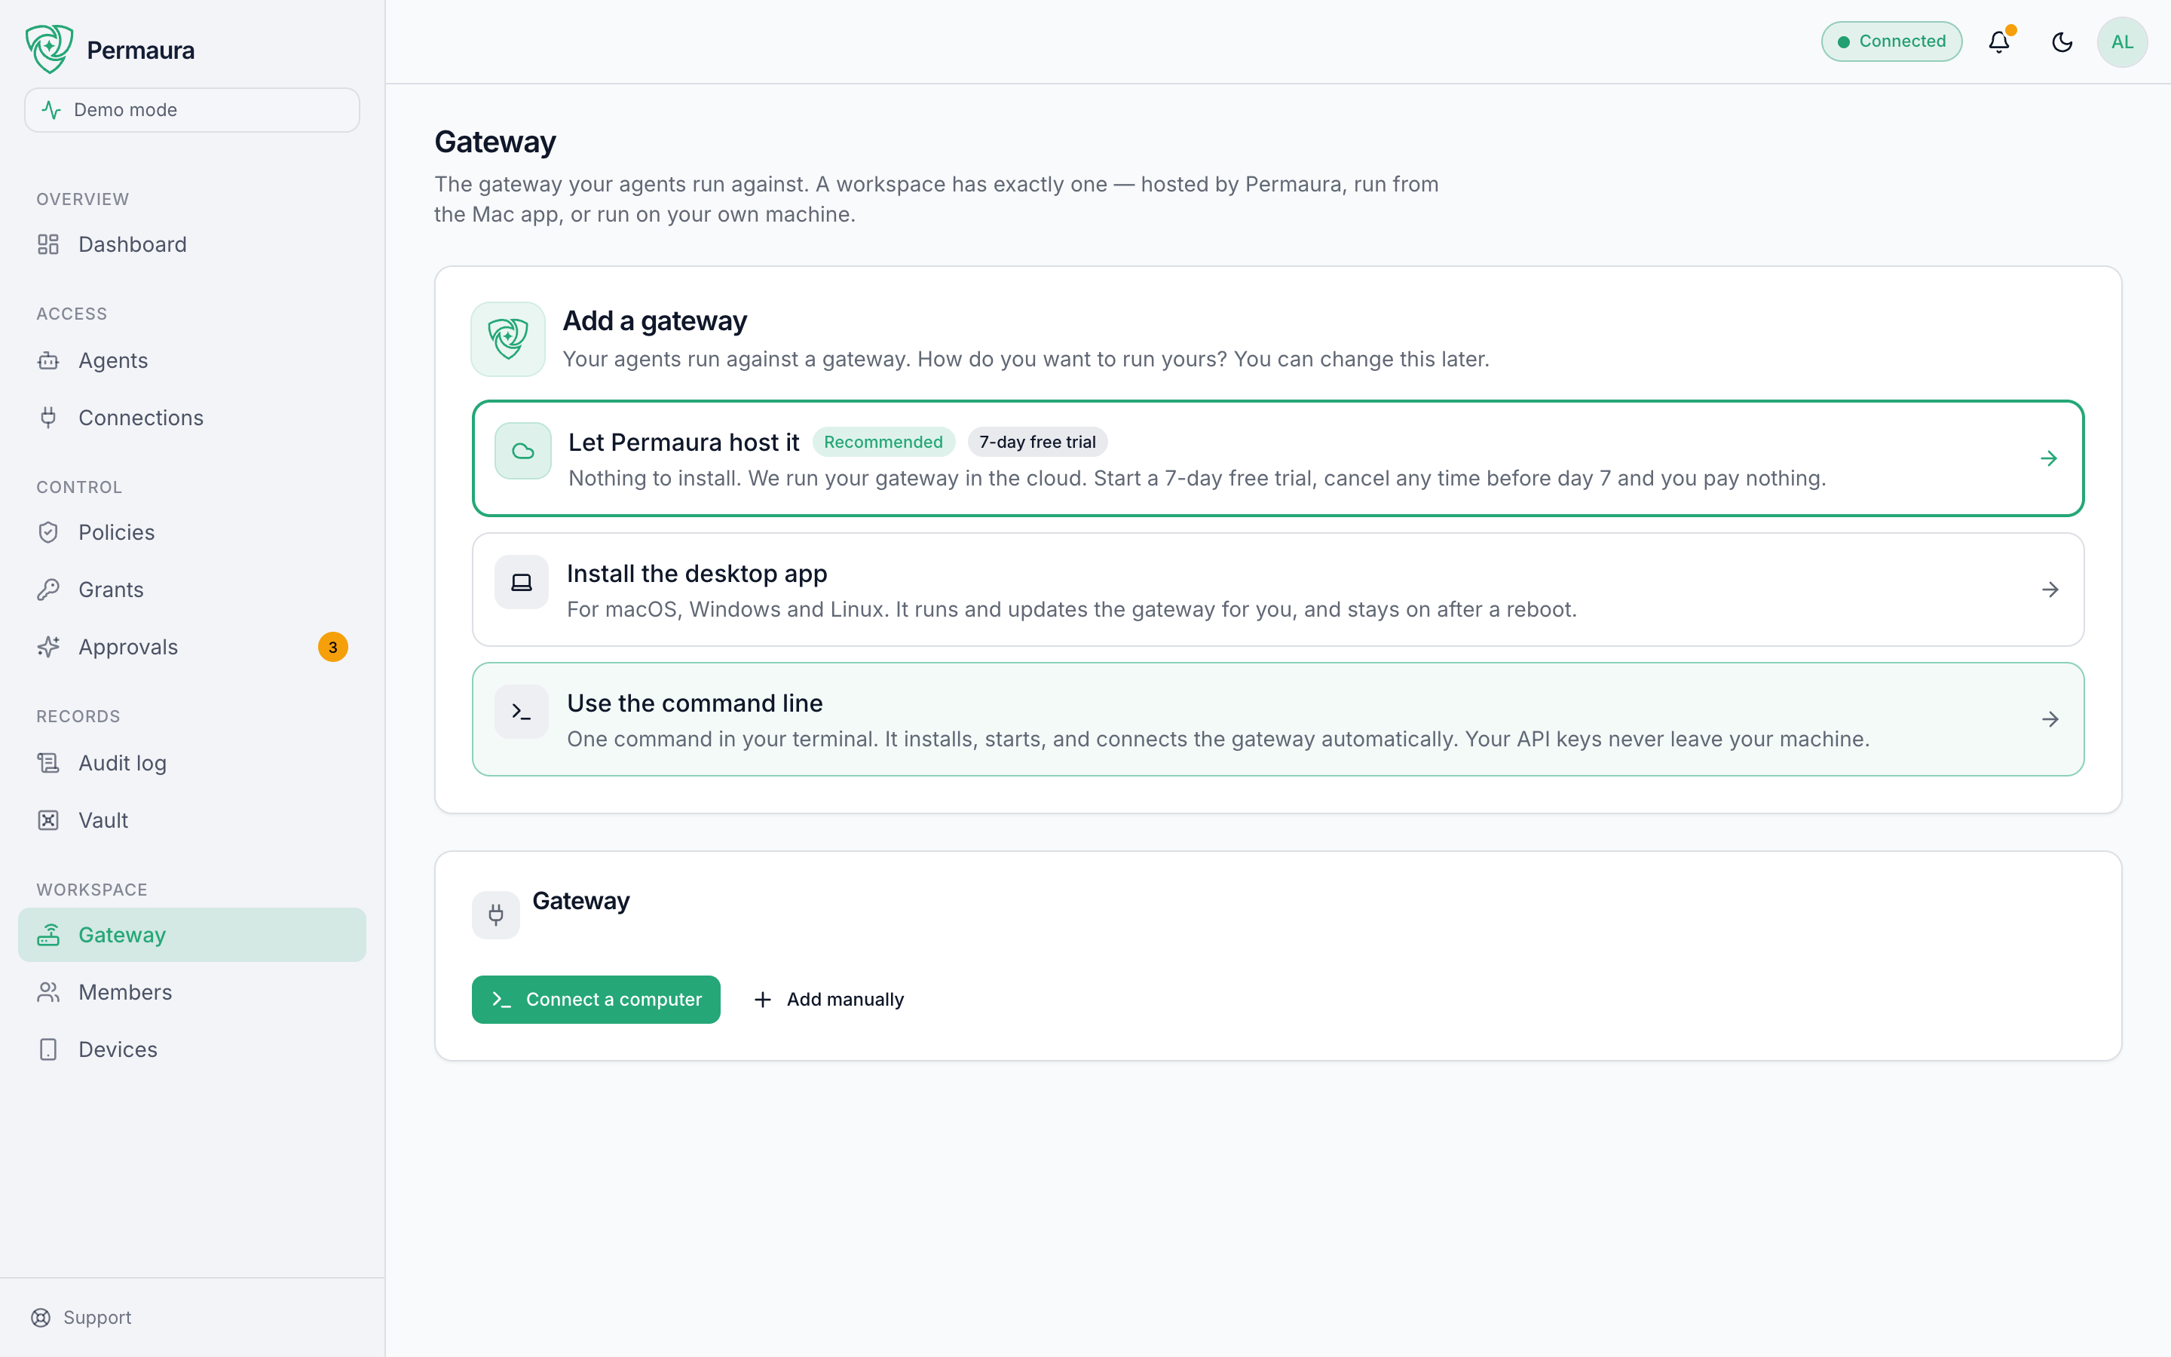This screenshot has width=2171, height=1357.
Task: Open the notifications bell
Action: click(x=1999, y=41)
